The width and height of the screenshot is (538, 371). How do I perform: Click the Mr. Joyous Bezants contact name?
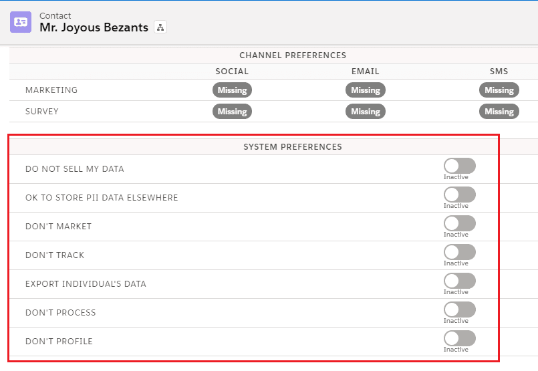point(94,28)
